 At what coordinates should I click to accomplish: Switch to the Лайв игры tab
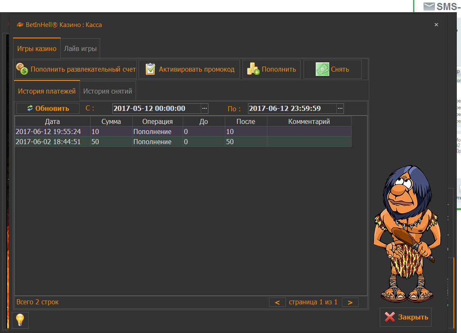coord(80,49)
